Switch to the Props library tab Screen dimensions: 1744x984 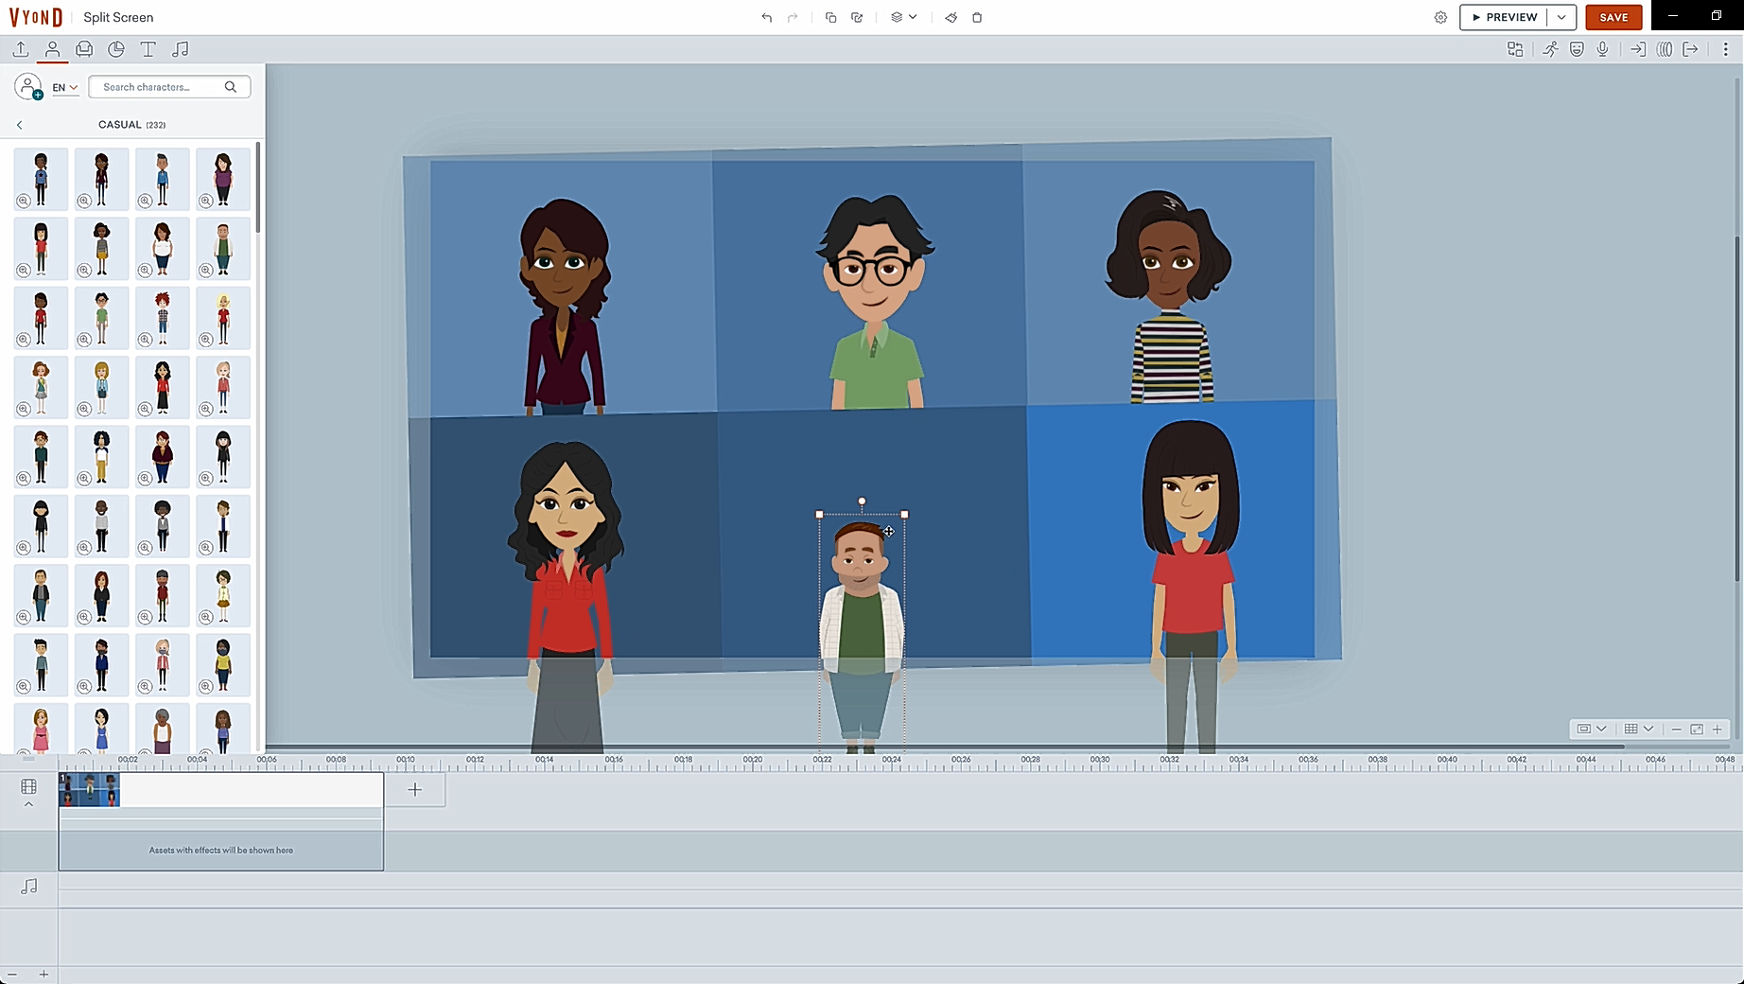pos(84,49)
